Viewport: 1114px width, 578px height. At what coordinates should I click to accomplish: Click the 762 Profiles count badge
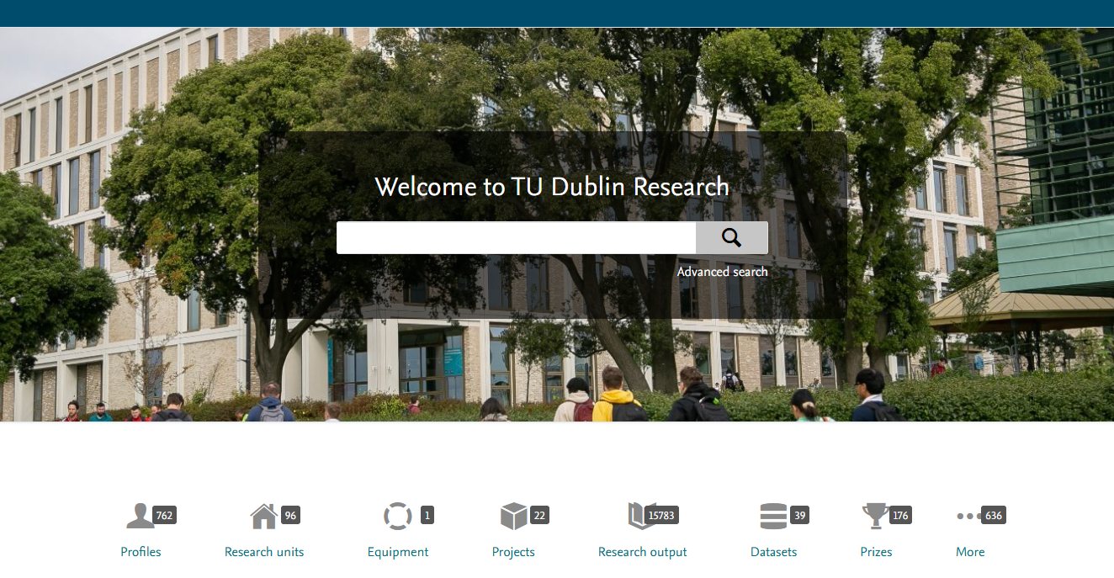click(165, 516)
